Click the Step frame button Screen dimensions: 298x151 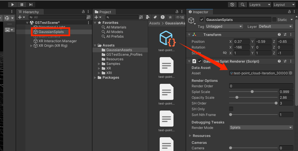[31, 5]
